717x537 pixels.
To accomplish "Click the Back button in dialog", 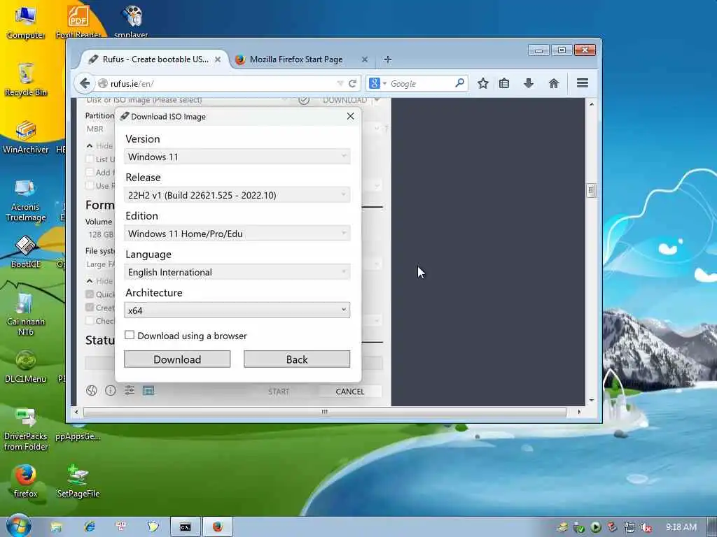I will click(x=297, y=359).
